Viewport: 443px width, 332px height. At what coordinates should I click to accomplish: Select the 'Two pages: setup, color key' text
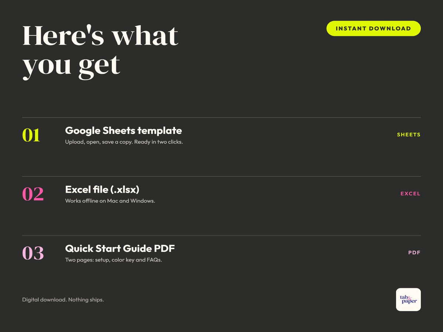click(x=114, y=260)
